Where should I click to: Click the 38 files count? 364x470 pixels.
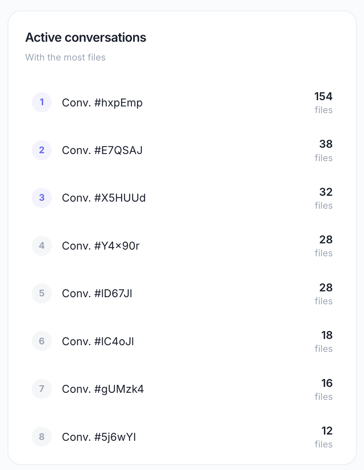(x=324, y=150)
